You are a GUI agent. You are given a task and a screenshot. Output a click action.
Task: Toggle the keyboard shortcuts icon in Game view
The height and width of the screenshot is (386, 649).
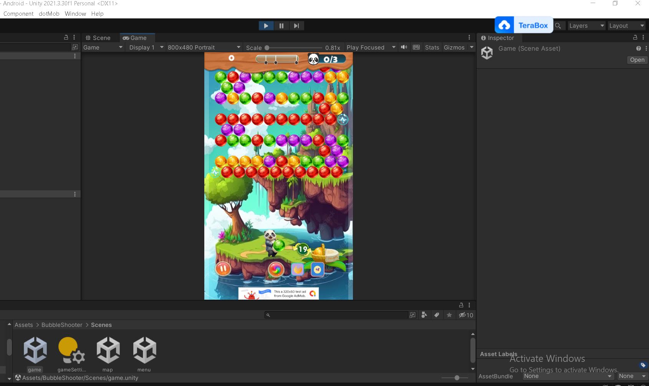point(416,47)
